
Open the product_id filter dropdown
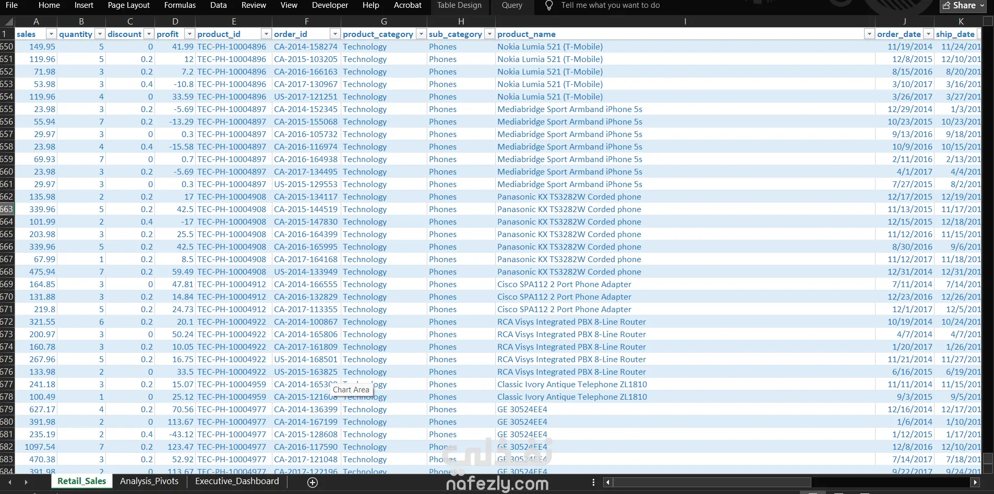[x=266, y=34]
